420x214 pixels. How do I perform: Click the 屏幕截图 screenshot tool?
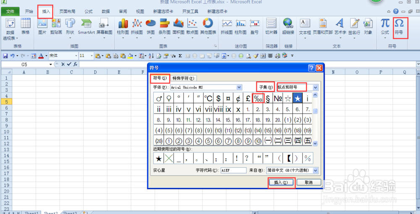[105, 28]
